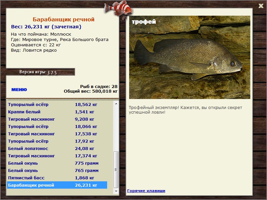
Task: Click the На что поймана: Моллюск line
Action: click(41, 34)
